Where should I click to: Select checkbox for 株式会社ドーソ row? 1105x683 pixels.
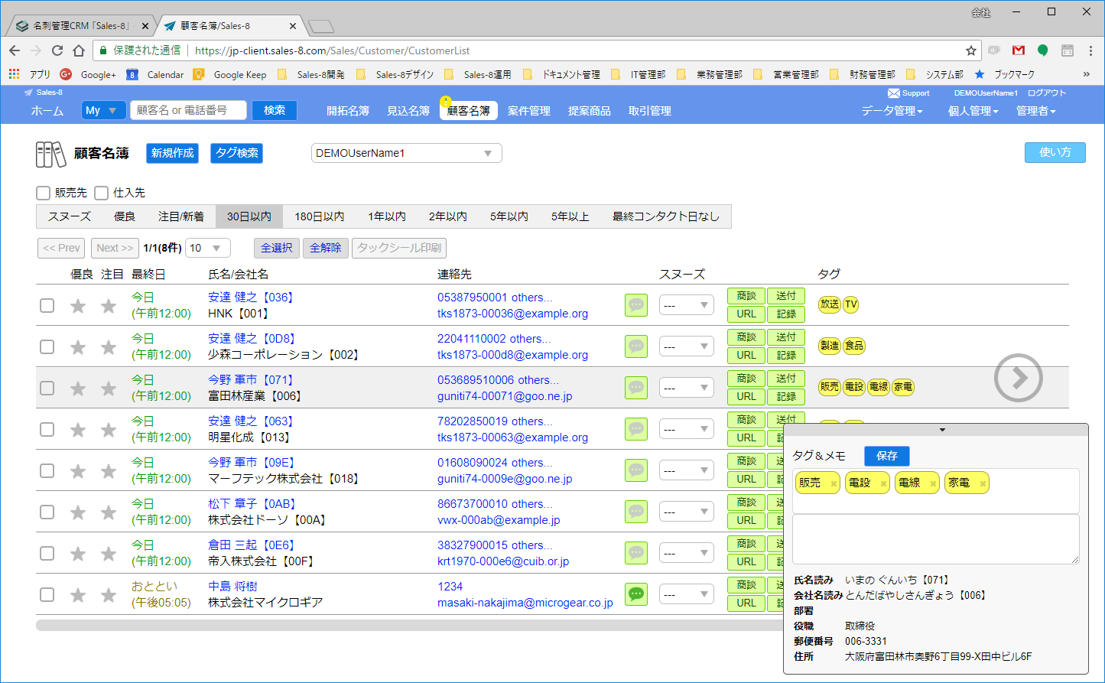tap(47, 512)
